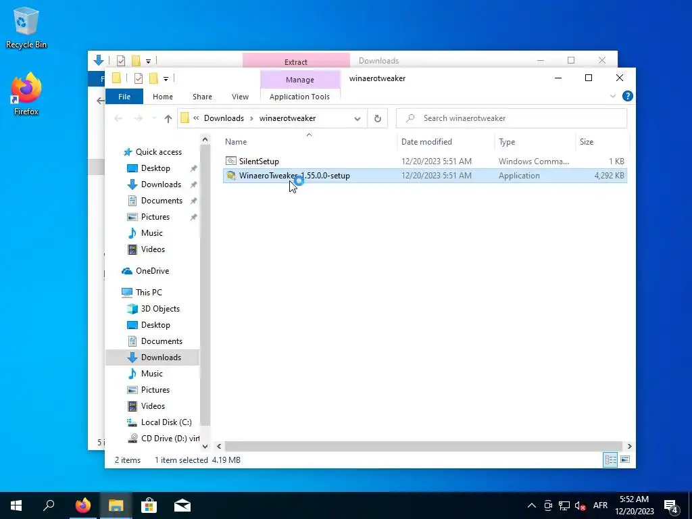Click navigation pane scroll up arrow

(205, 140)
